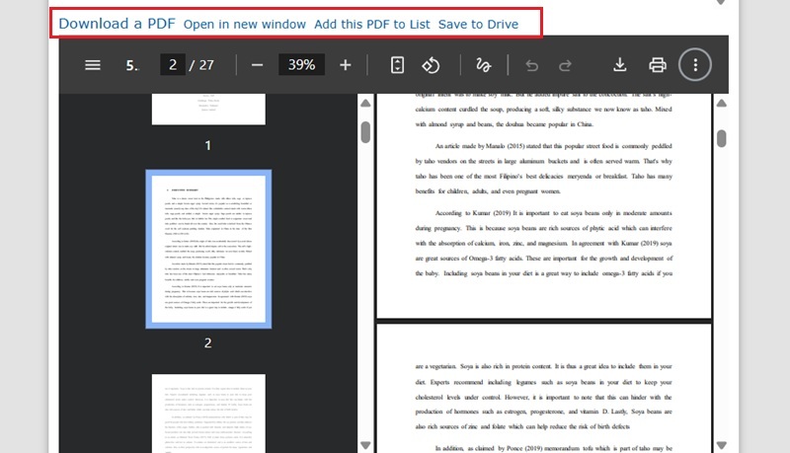Viewport: 790px width, 453px height.
Task: Download the PDF using toolbar icon
Action: coord(620,65)
